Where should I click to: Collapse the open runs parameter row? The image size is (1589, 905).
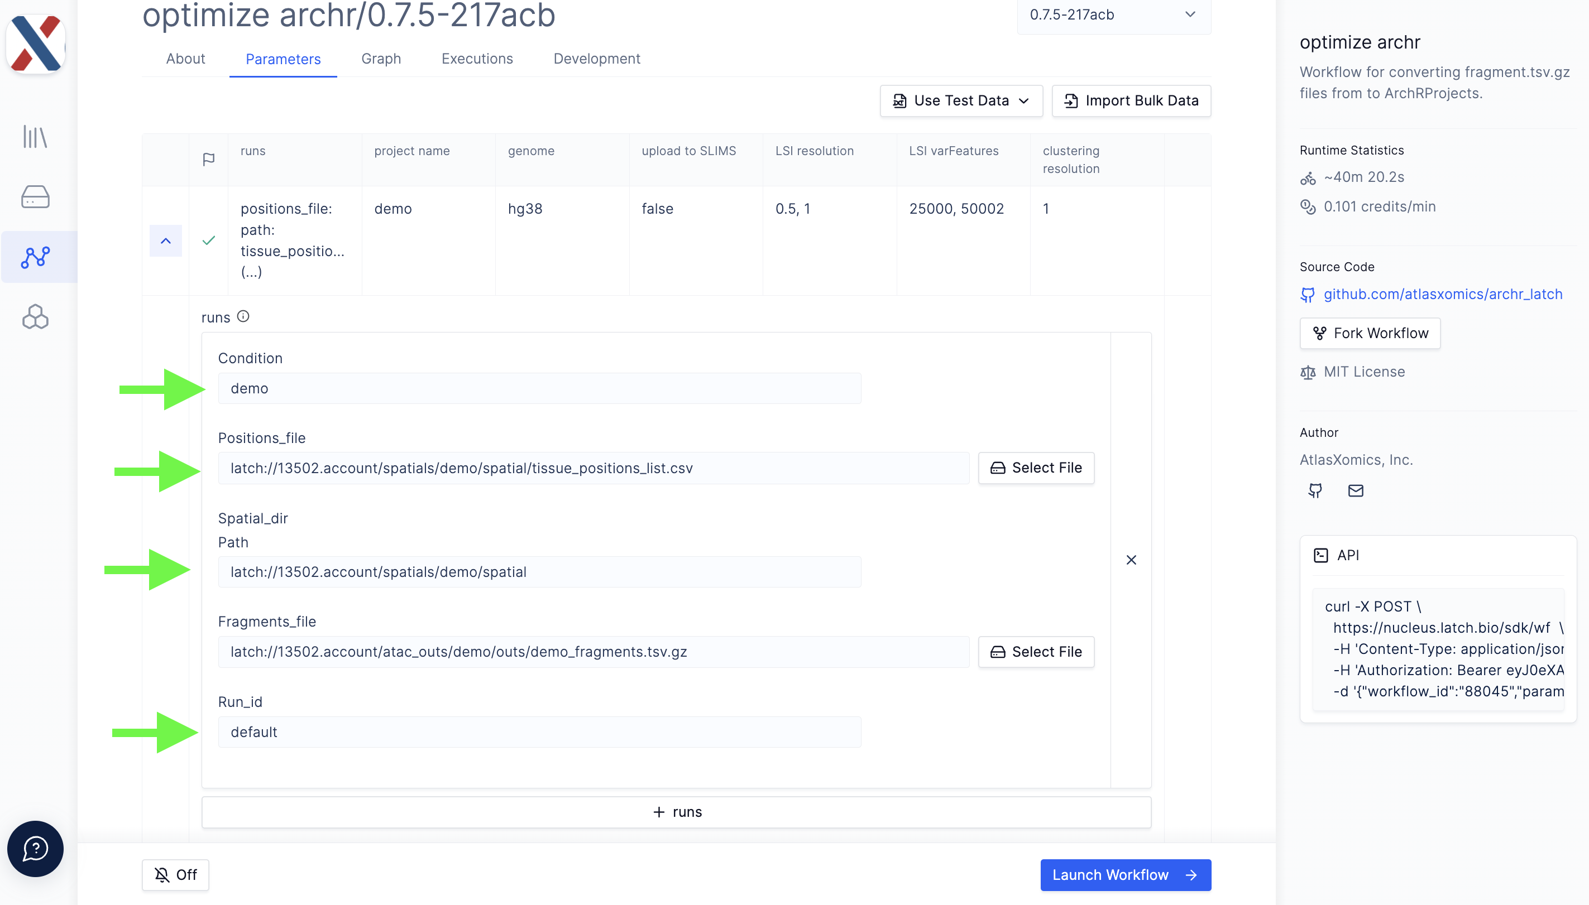point(166,240)
